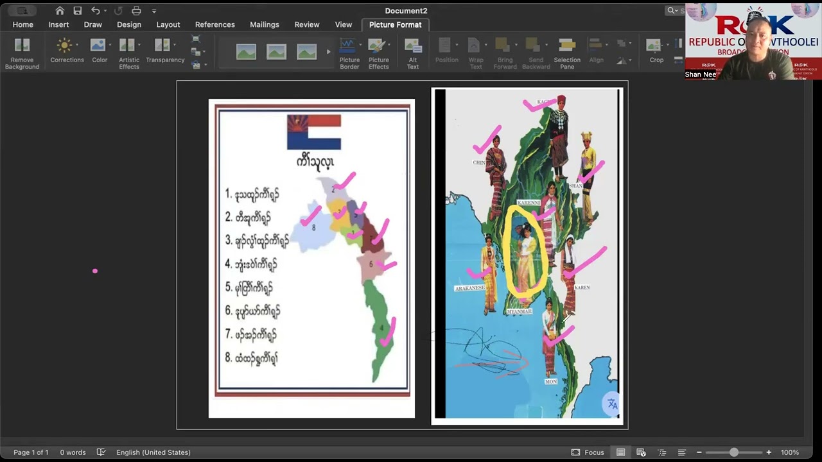
Task: Click the 0 words count
Action: 73,452
